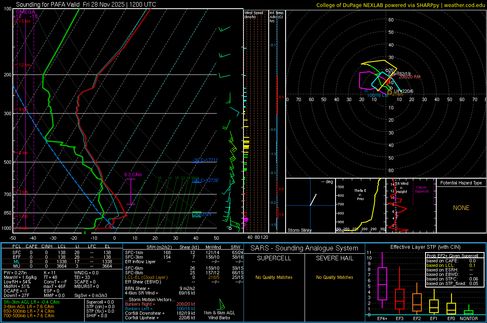
Task: Click the 'Supercell = 0.0' value
Action: (x=100, y=302)
